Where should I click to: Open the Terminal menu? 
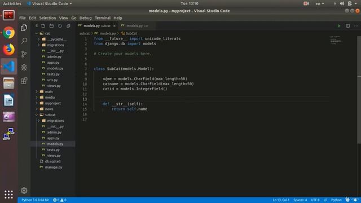pyautogui.click(x=103, y=18)
